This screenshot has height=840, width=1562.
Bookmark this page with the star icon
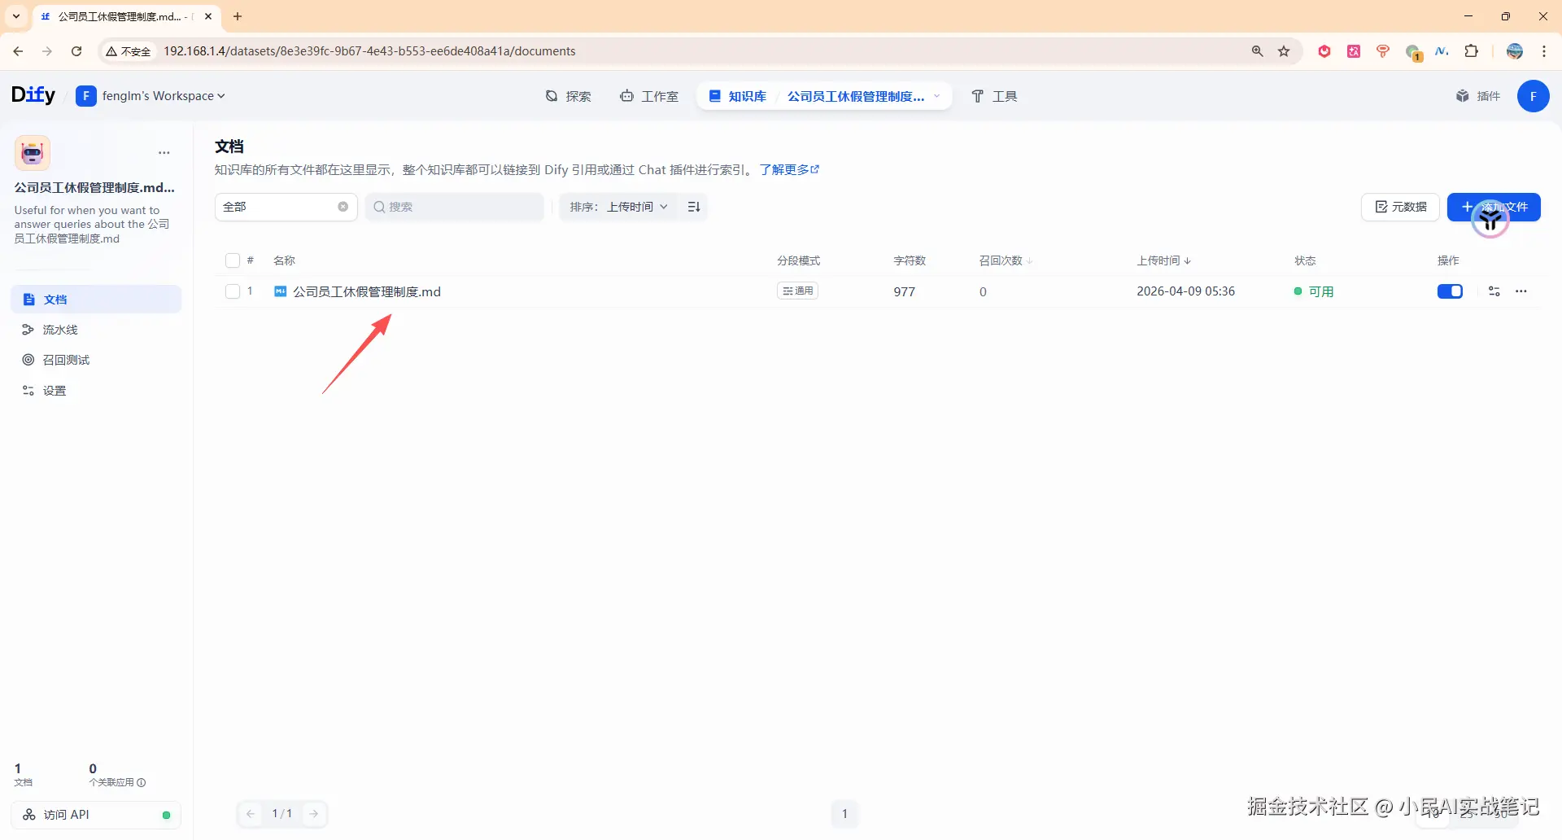(x=1285, y=51)
